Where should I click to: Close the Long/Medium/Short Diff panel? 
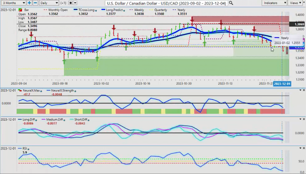304,119
